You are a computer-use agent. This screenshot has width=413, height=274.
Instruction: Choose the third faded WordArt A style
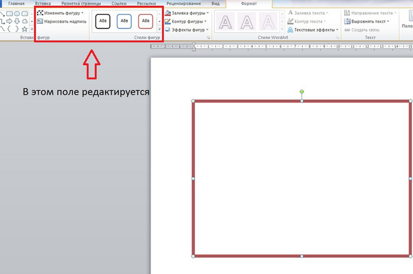click(x=268, y=22)
